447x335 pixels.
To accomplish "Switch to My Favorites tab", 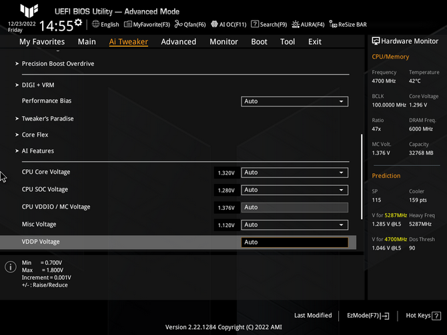I will (42, 41).
